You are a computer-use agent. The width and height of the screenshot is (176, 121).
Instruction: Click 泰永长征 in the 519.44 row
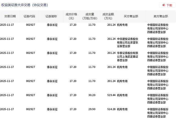[x=52, y=95]
